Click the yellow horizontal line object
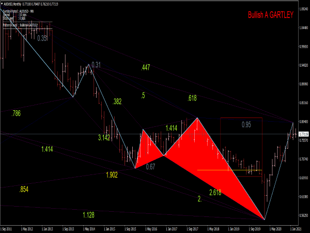 229,170
